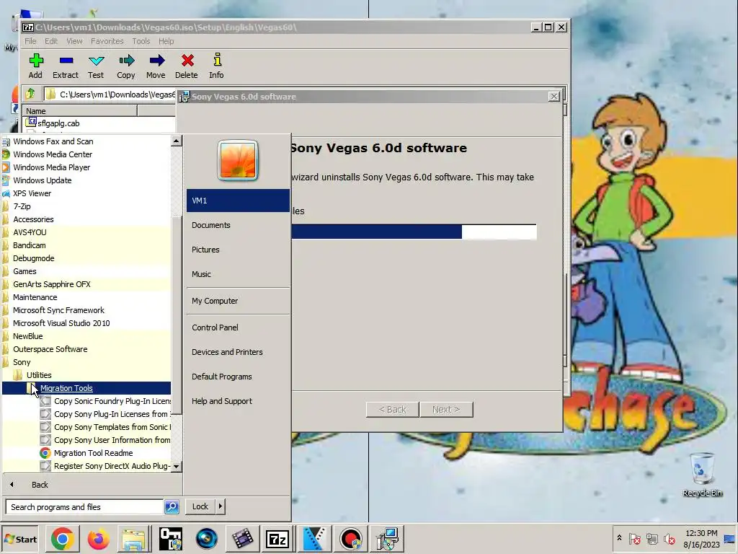Click the Lock button in Start menu

pos(200,506)
